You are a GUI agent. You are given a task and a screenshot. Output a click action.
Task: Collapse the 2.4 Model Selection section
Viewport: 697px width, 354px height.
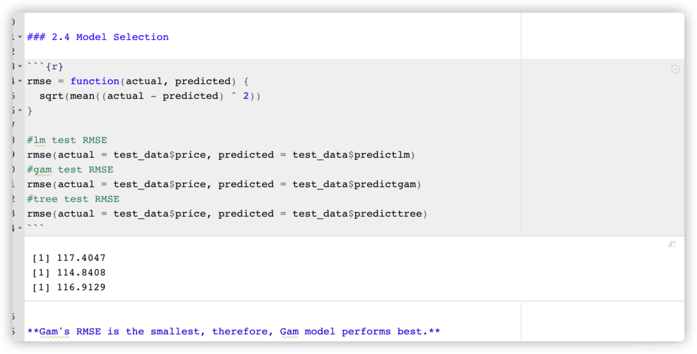(x=20, y=37)
